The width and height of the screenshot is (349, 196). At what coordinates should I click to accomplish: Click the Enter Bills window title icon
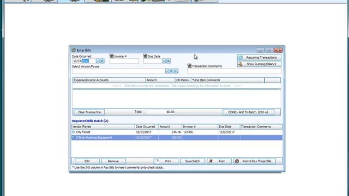[74, 50]
